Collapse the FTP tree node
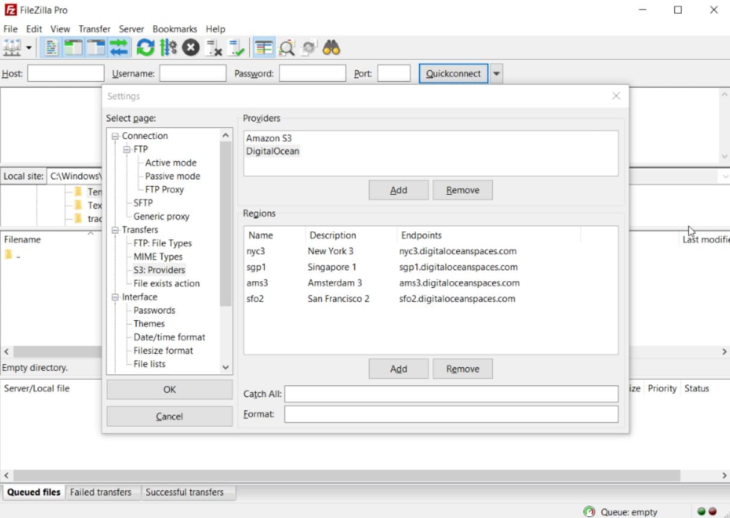730x518 pixels. coord(127,149)
